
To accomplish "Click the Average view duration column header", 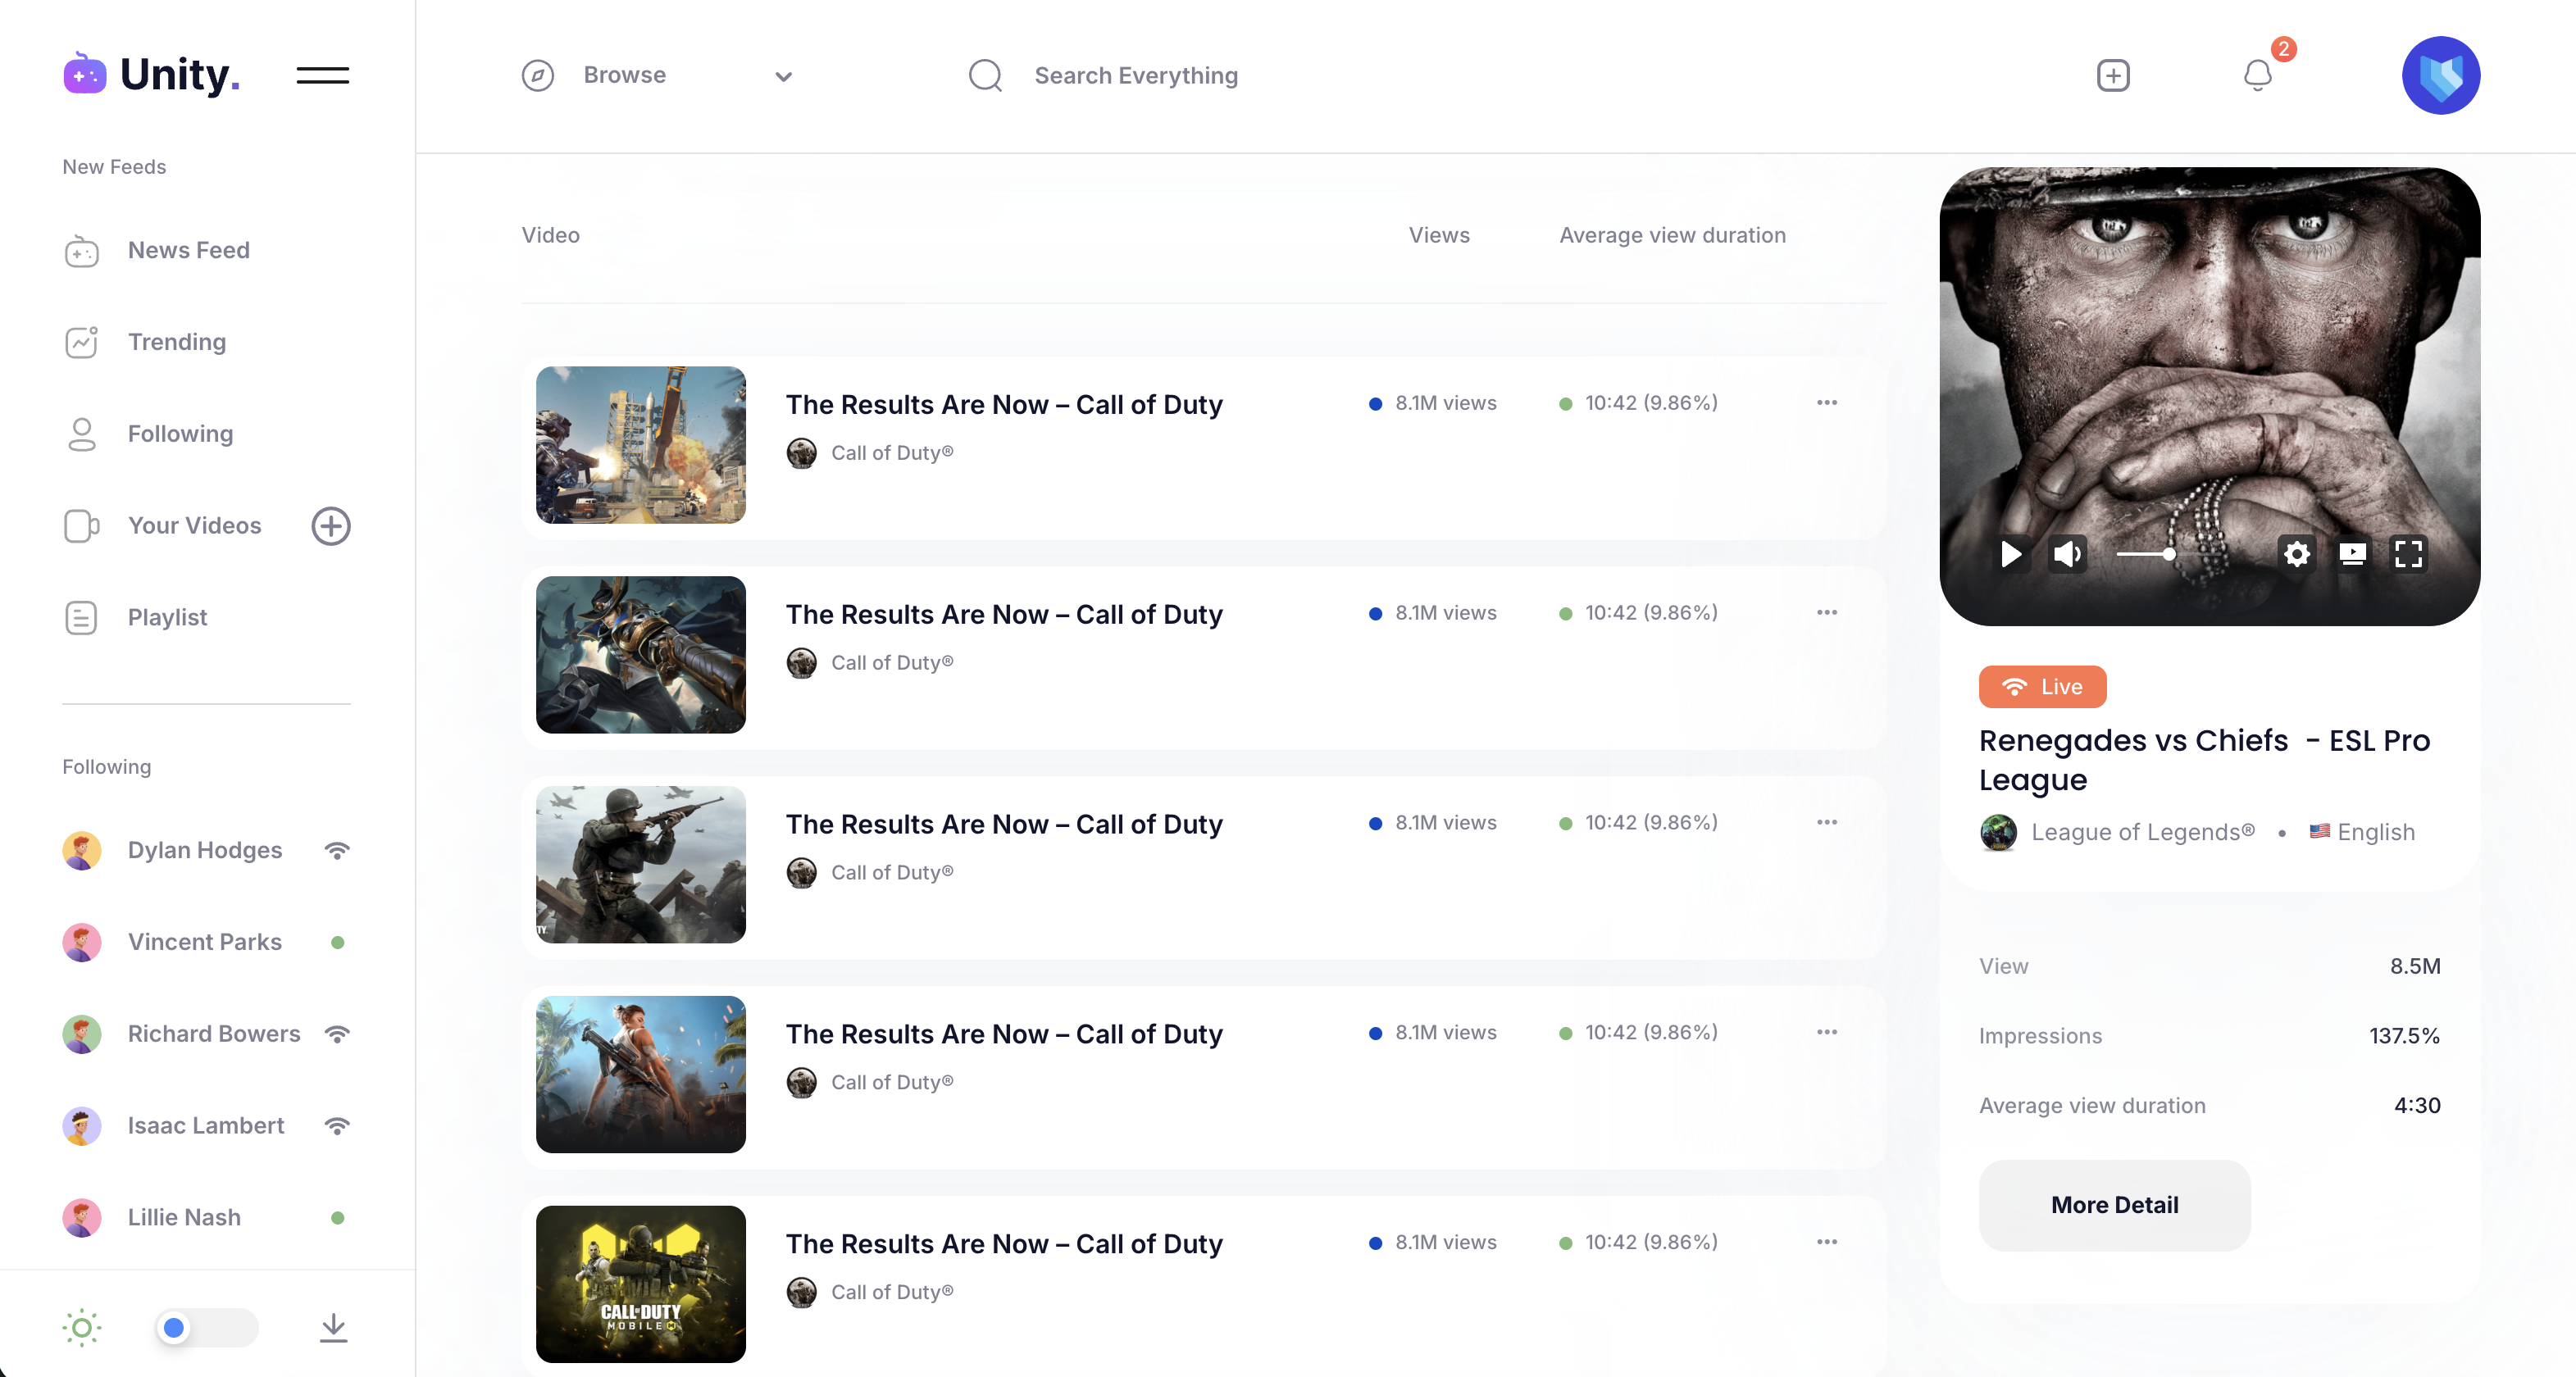I will coord(1672,236).
